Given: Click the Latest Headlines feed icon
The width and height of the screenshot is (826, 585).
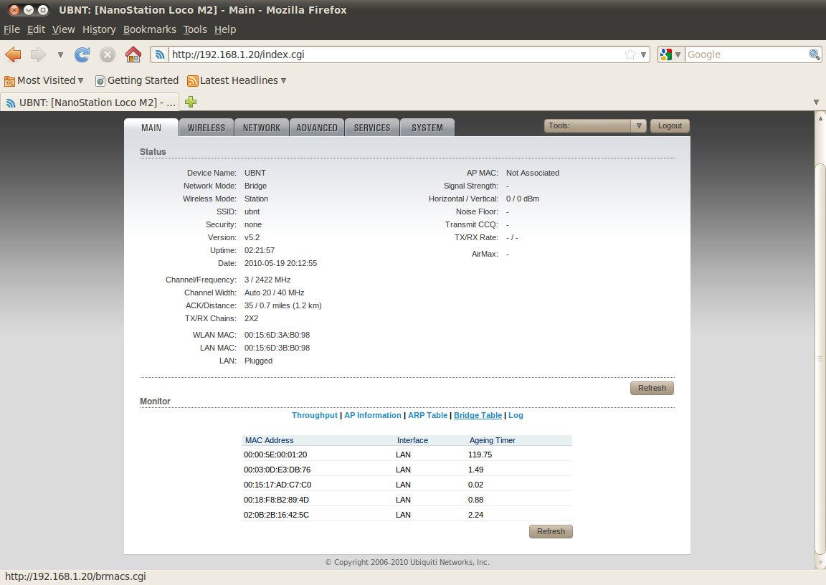Looking at the screenshot, I should tap(193, 80).
